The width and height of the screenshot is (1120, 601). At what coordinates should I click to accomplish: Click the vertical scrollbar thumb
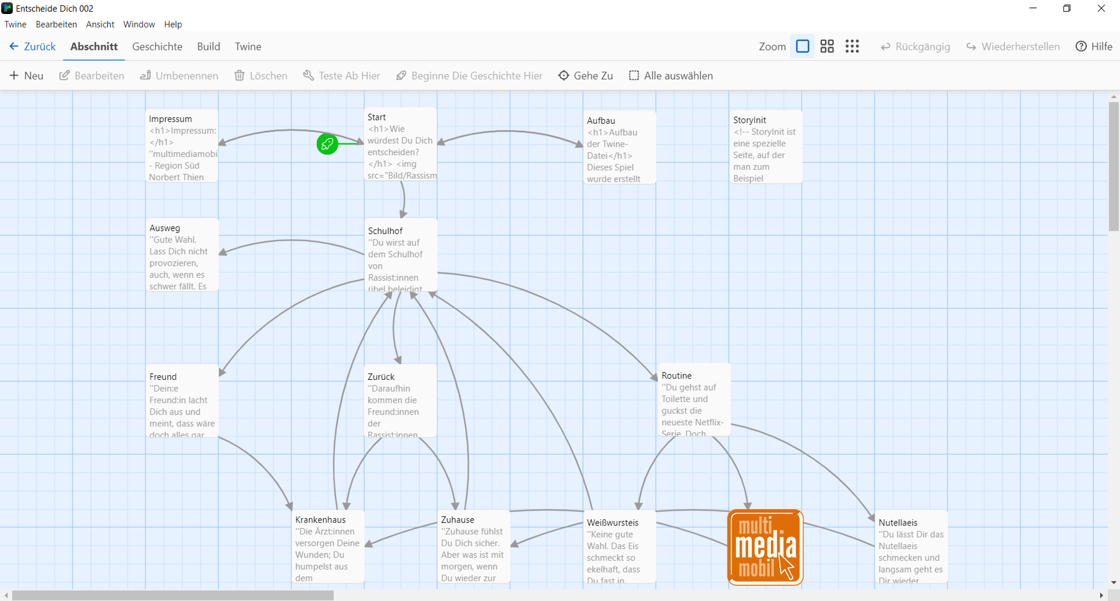[x=1114, y=166]
